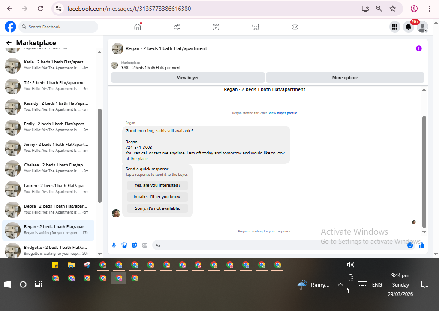Open Katie's apartment conversation

(x=48, y=65)
